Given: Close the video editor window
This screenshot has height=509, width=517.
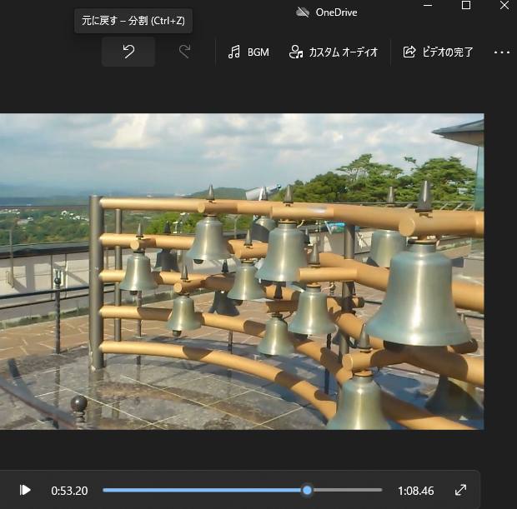Looking at the screenshot, I should click(505, 6).
